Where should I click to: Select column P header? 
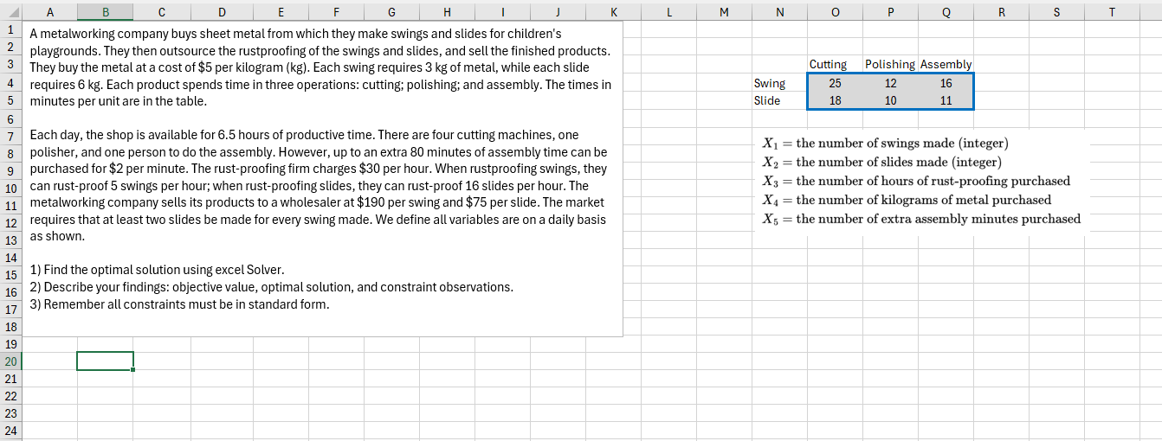coord(890,11)
